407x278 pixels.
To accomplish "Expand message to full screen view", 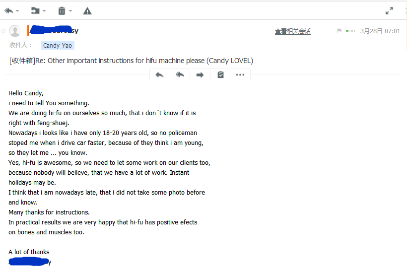I will [389, 10].
